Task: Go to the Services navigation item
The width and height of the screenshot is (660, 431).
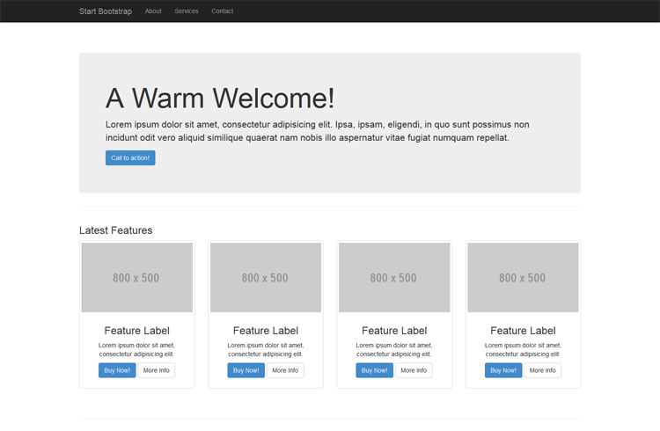Action: pos(187,11)
